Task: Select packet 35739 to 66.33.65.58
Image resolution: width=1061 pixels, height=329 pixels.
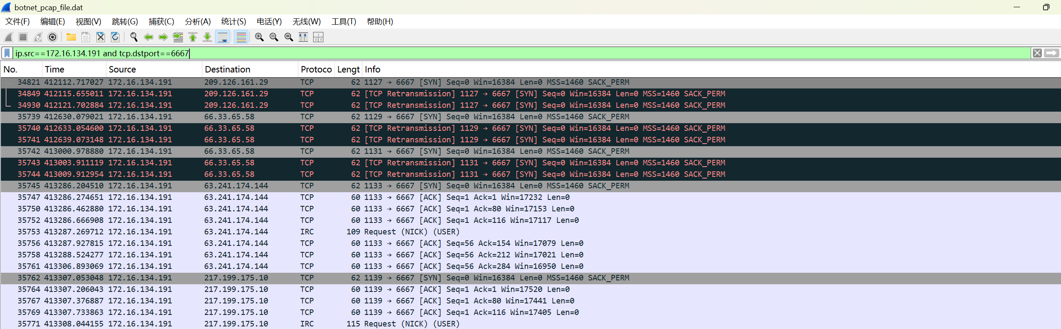Action: [x=531, y=117]
